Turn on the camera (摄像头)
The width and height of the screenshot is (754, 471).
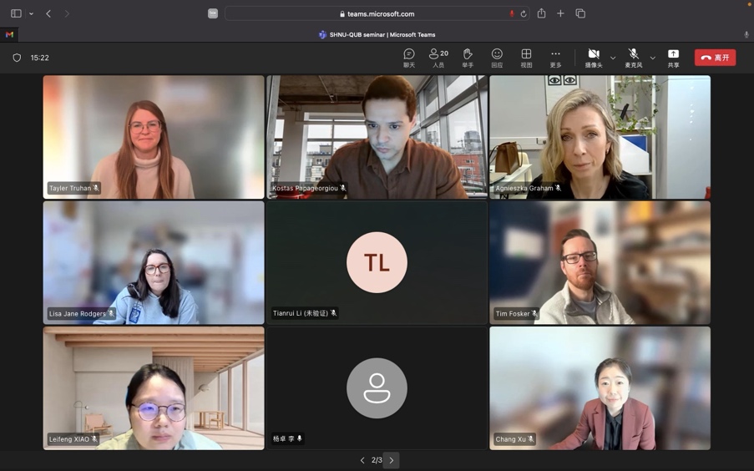coord(594,58)
